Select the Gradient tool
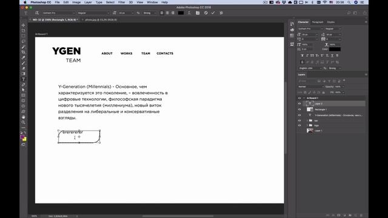Viewport: 388px width, 218px height. coord(23,74)
